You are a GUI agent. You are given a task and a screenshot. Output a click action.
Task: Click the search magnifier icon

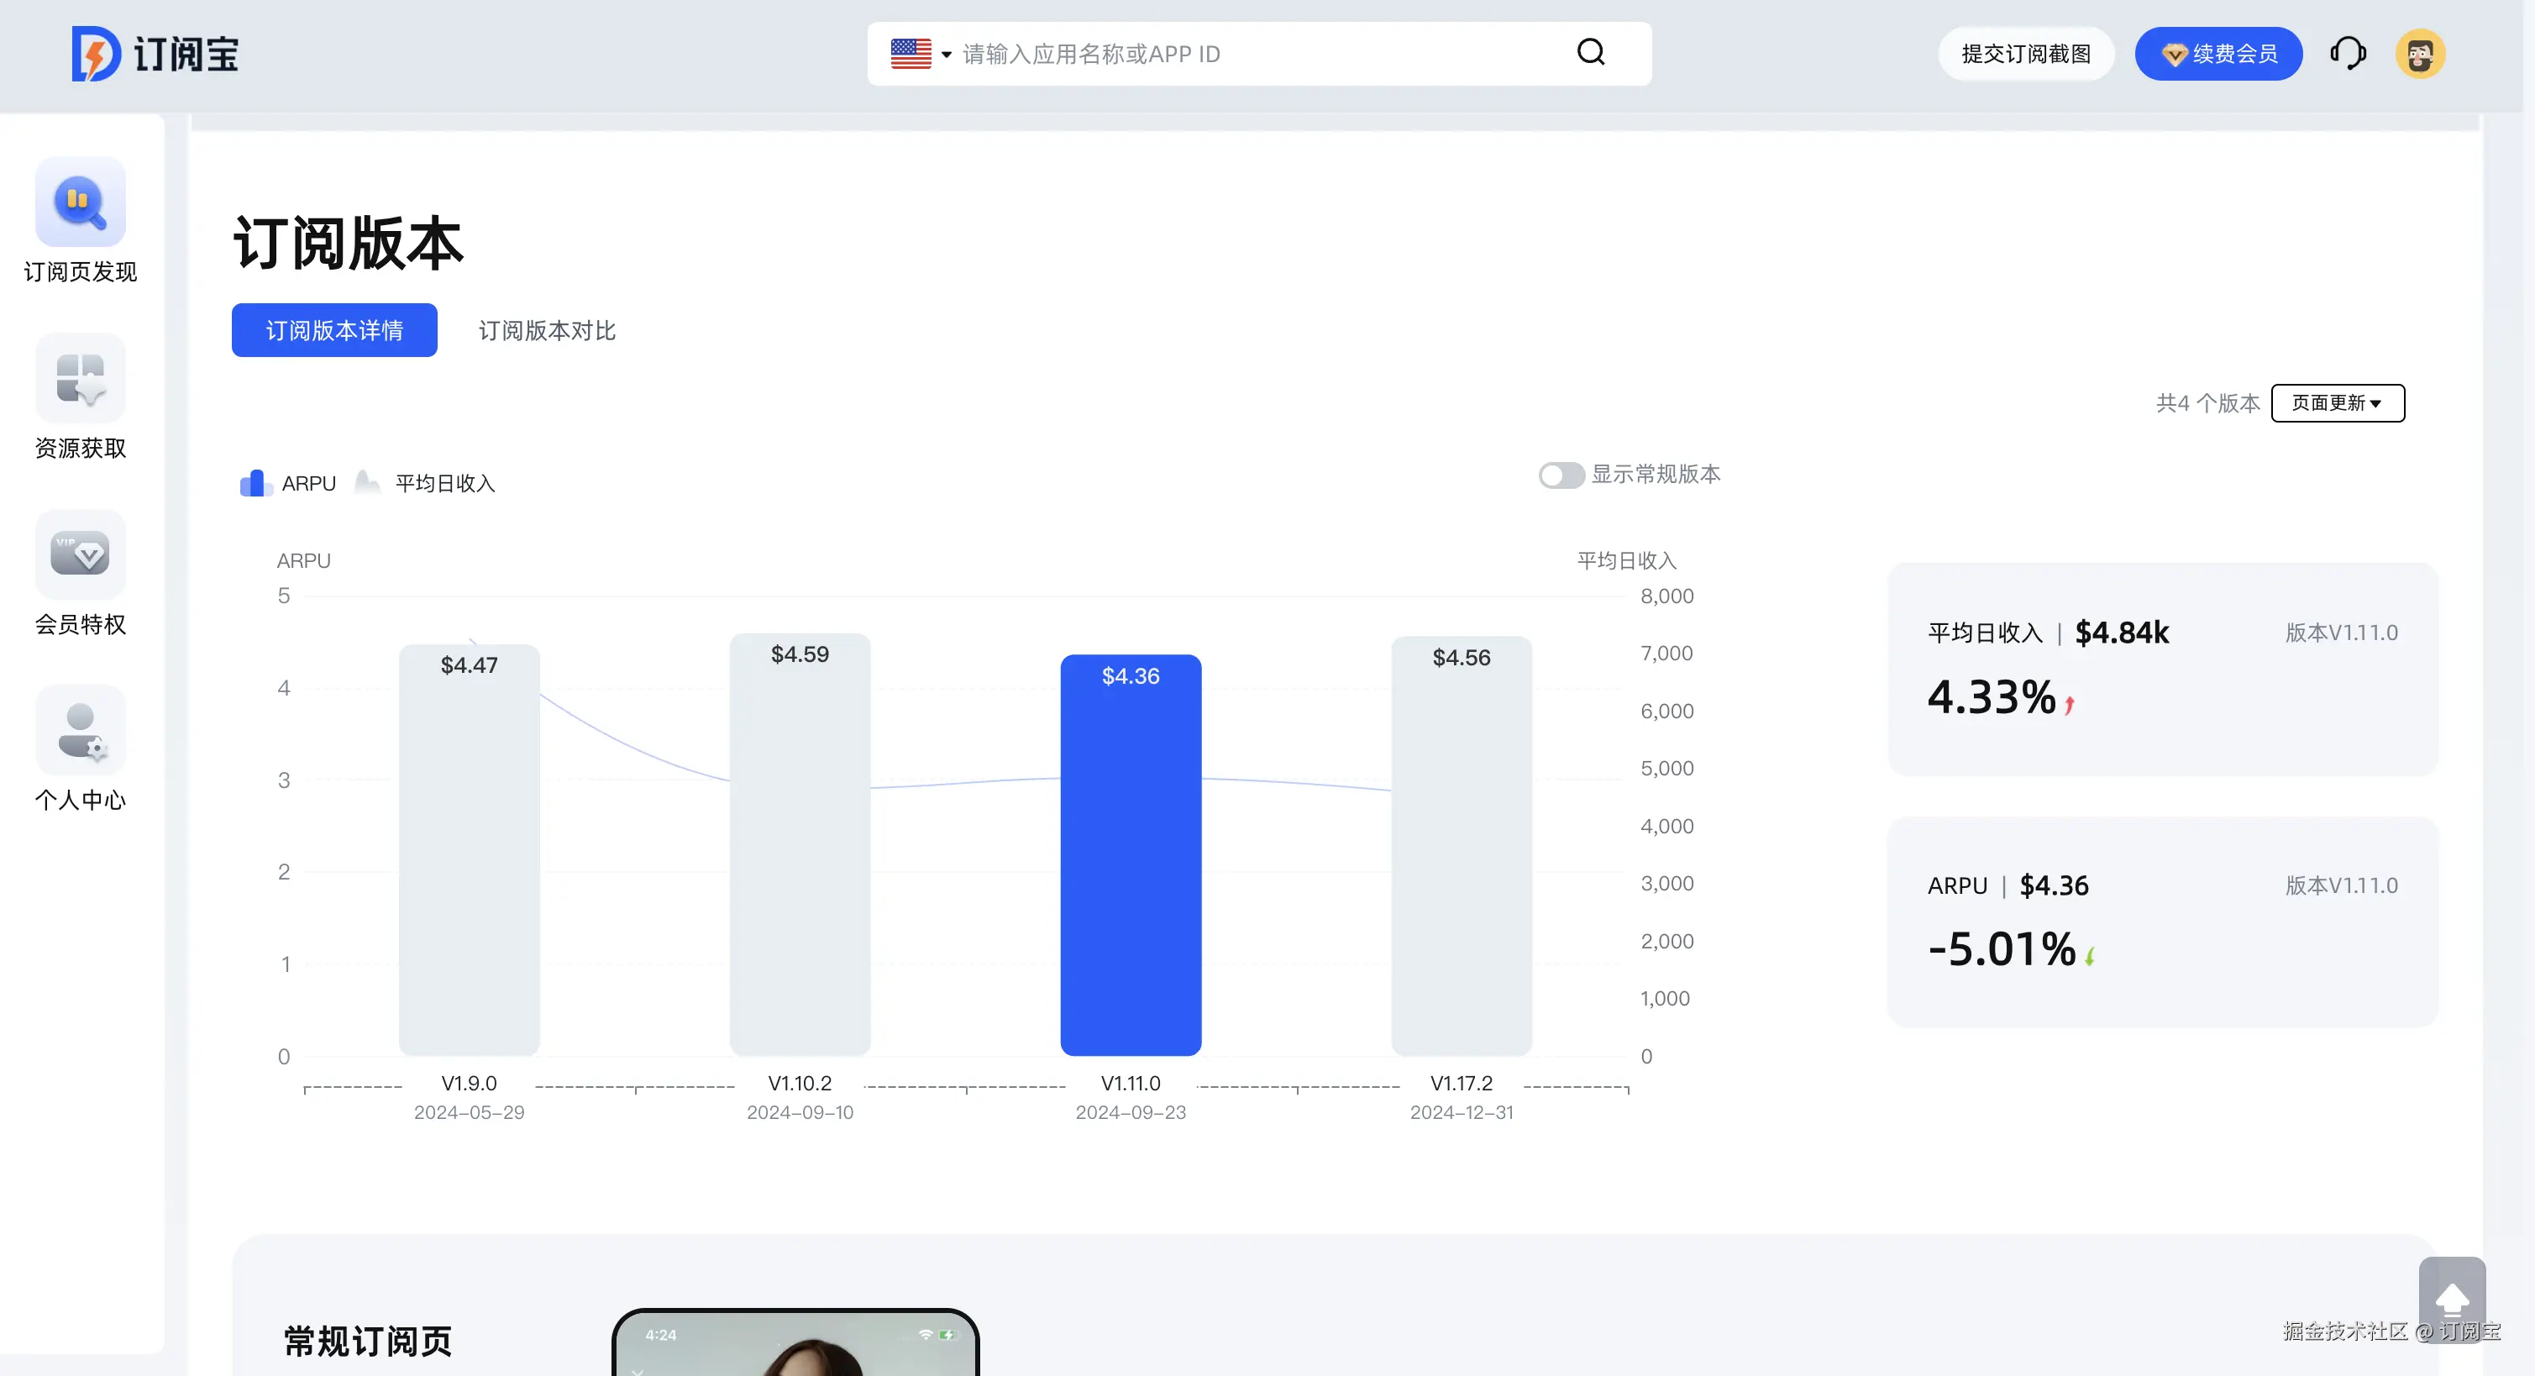pos(1590,52)
